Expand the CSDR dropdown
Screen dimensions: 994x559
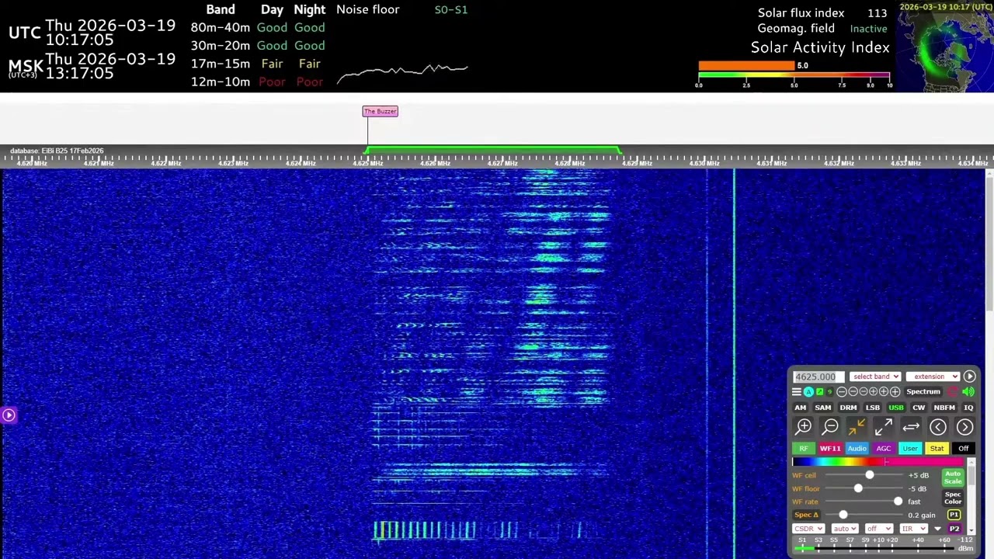[808, 529]
